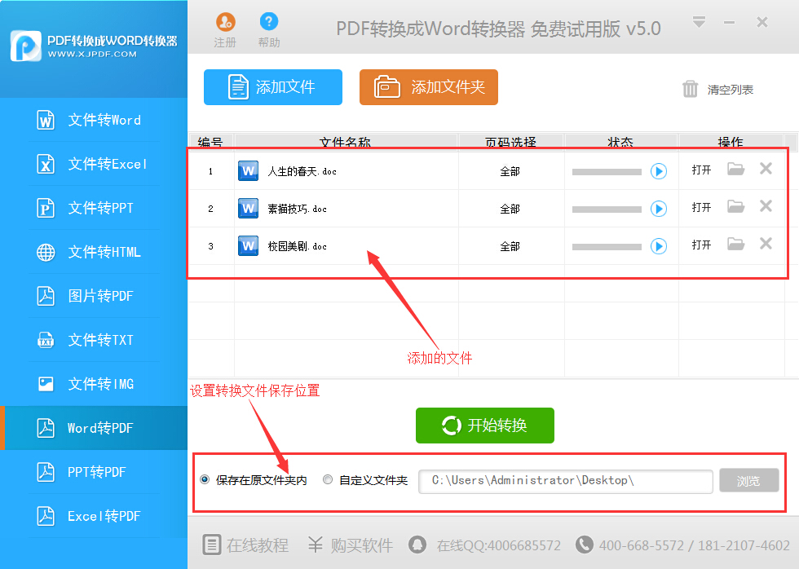799x569 pixels.
Task: Open folder icon for 校园美剧.doc row
Action: [735, 244]
